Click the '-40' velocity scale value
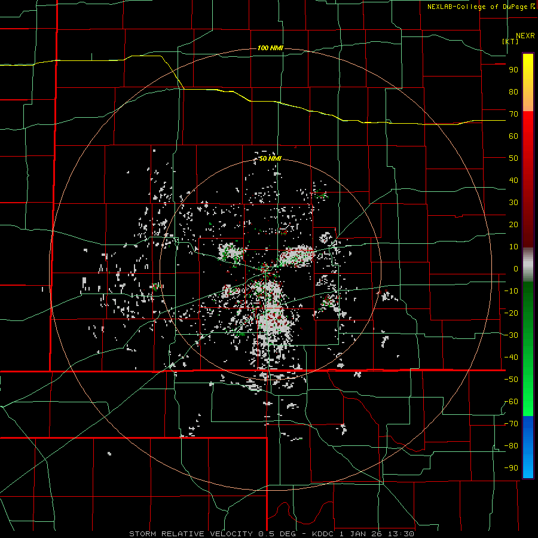 [511, 357]
